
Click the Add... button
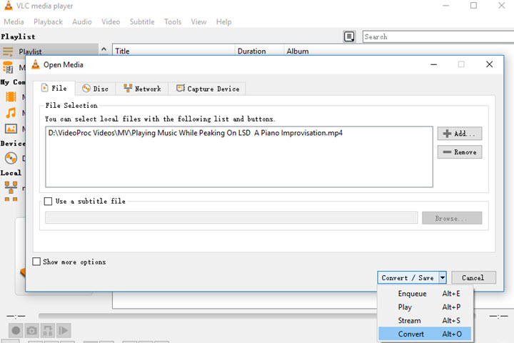coord(460,134)
